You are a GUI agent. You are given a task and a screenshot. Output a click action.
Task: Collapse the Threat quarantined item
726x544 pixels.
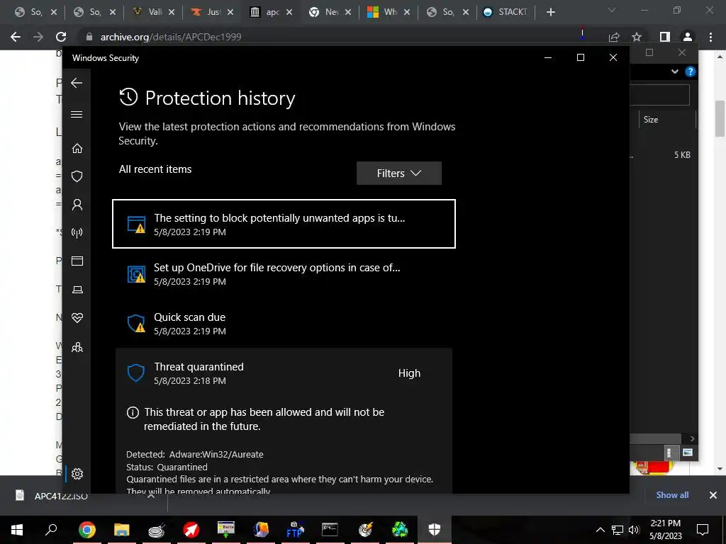click(284, 373)
